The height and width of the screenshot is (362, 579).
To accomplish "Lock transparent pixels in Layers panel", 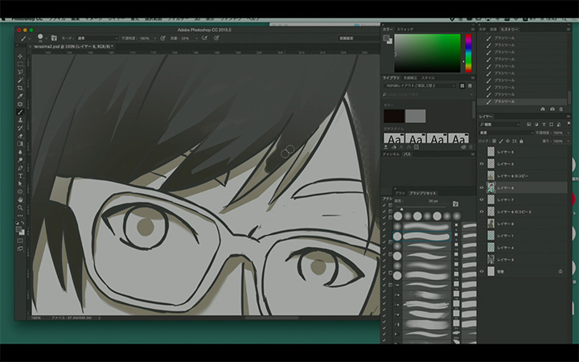I will (494, 141).
